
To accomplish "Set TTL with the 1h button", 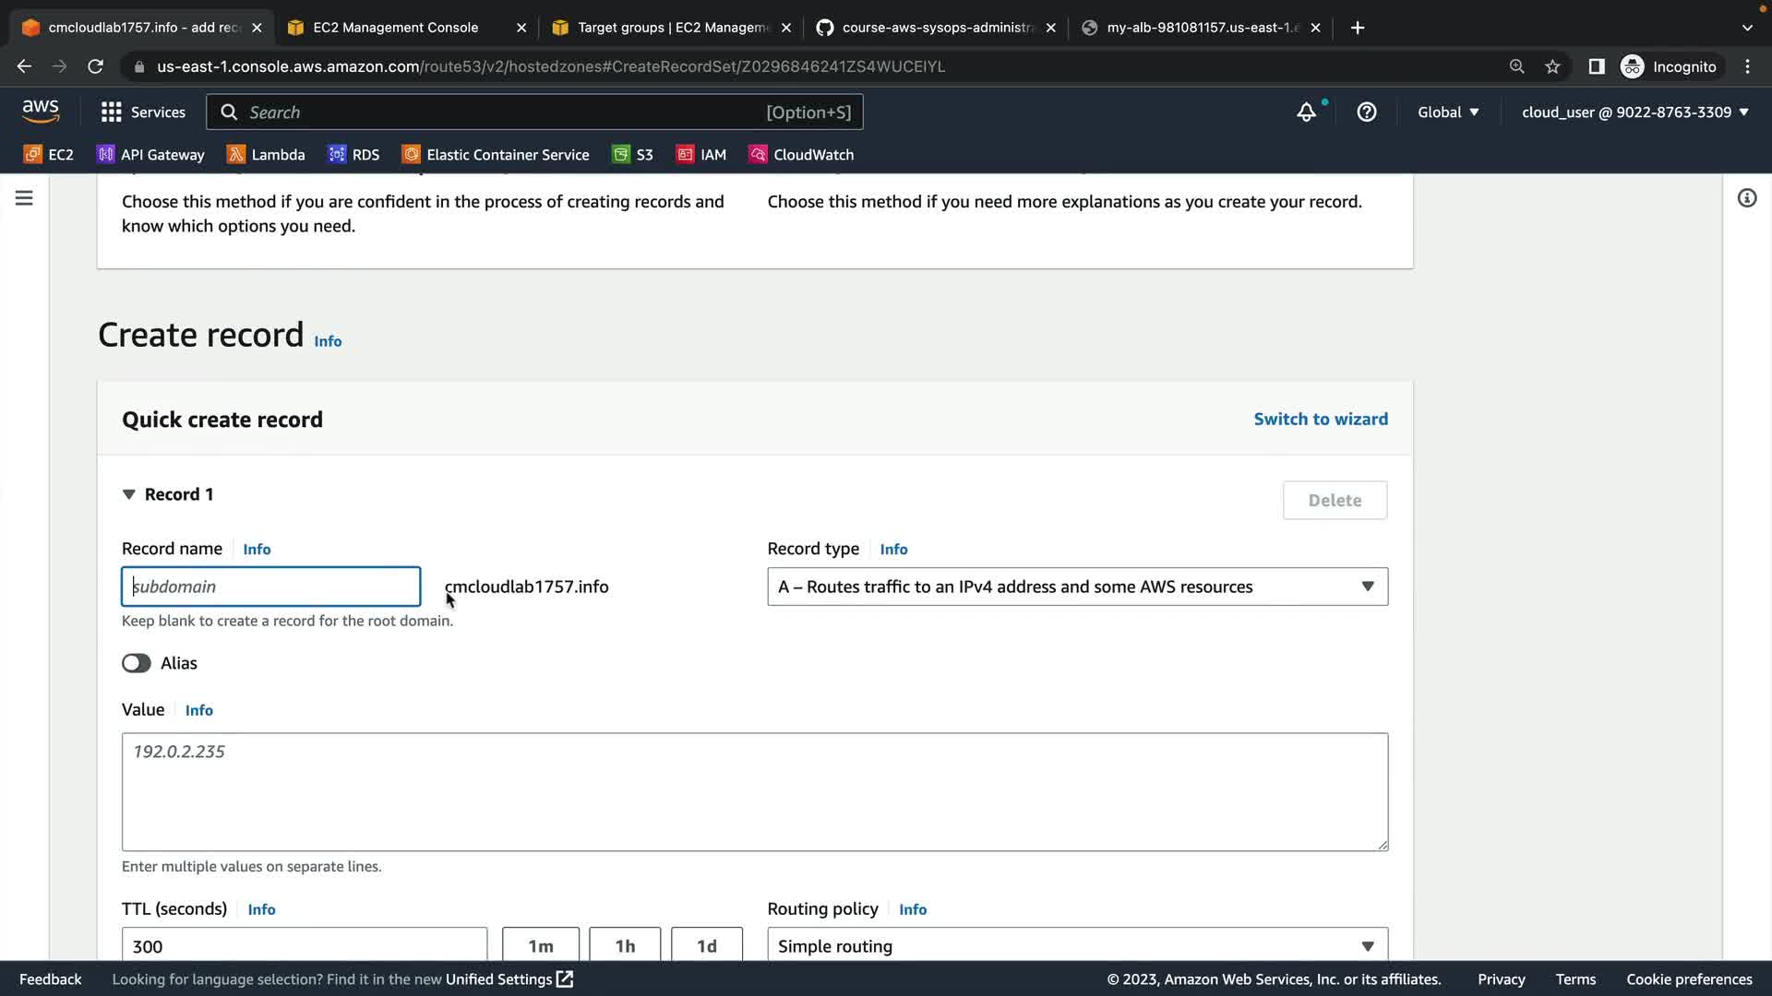I will coord(625,946).
